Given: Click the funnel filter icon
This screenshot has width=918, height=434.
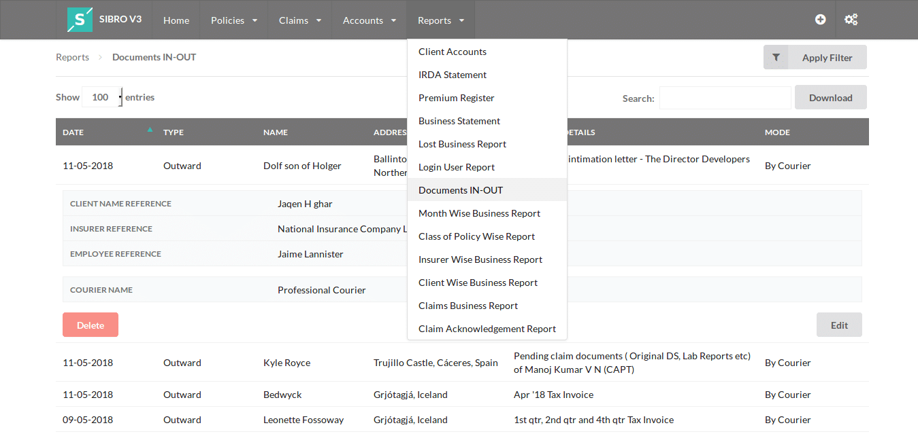Looking at the screenshot, I should point(776,58).
